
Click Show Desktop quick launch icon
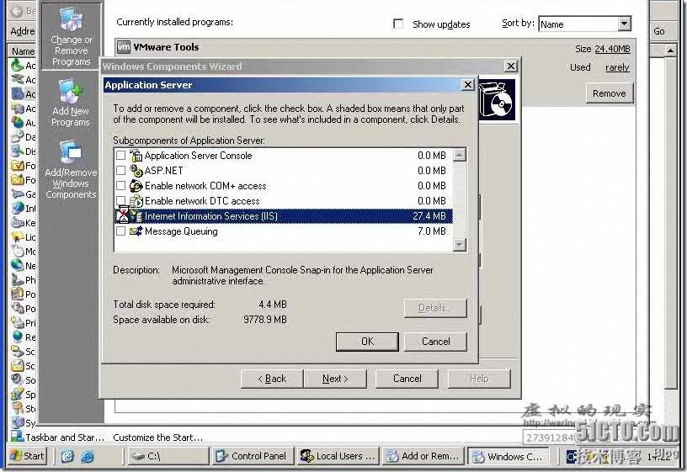pos(67,456)
